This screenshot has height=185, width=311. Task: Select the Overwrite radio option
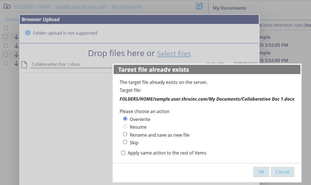(125, 119)
